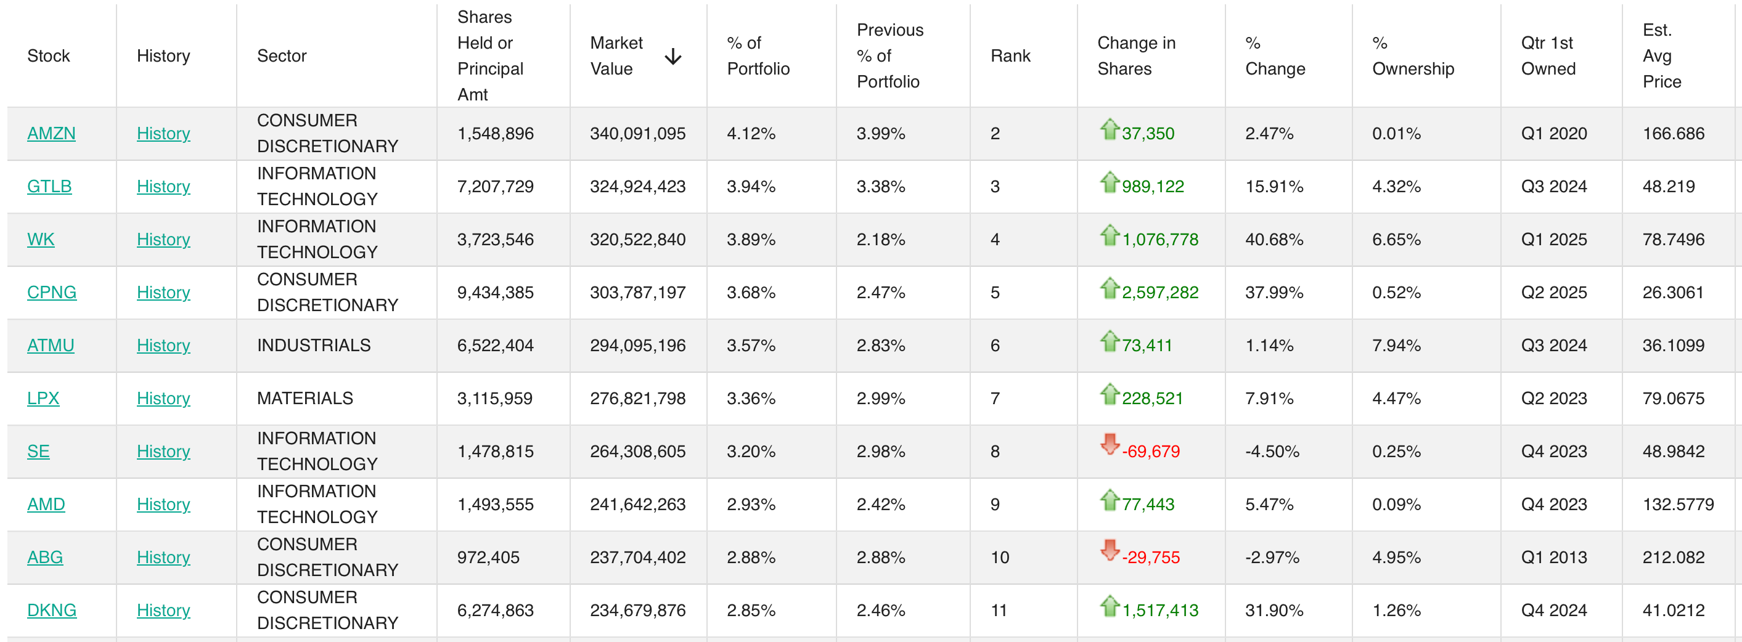The image size is (1742, 642).
Task: View History for WK
Action: point(163,239)
